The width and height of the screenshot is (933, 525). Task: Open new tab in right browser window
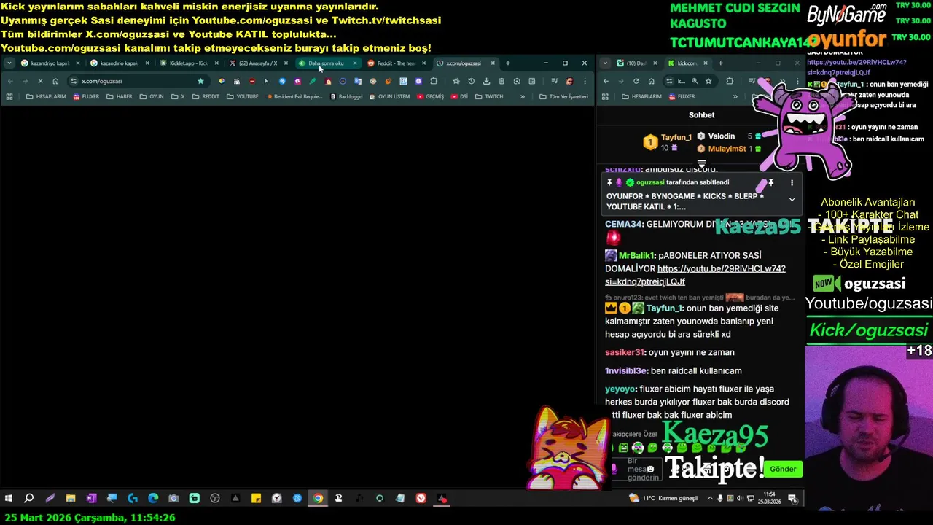[721, 63]
